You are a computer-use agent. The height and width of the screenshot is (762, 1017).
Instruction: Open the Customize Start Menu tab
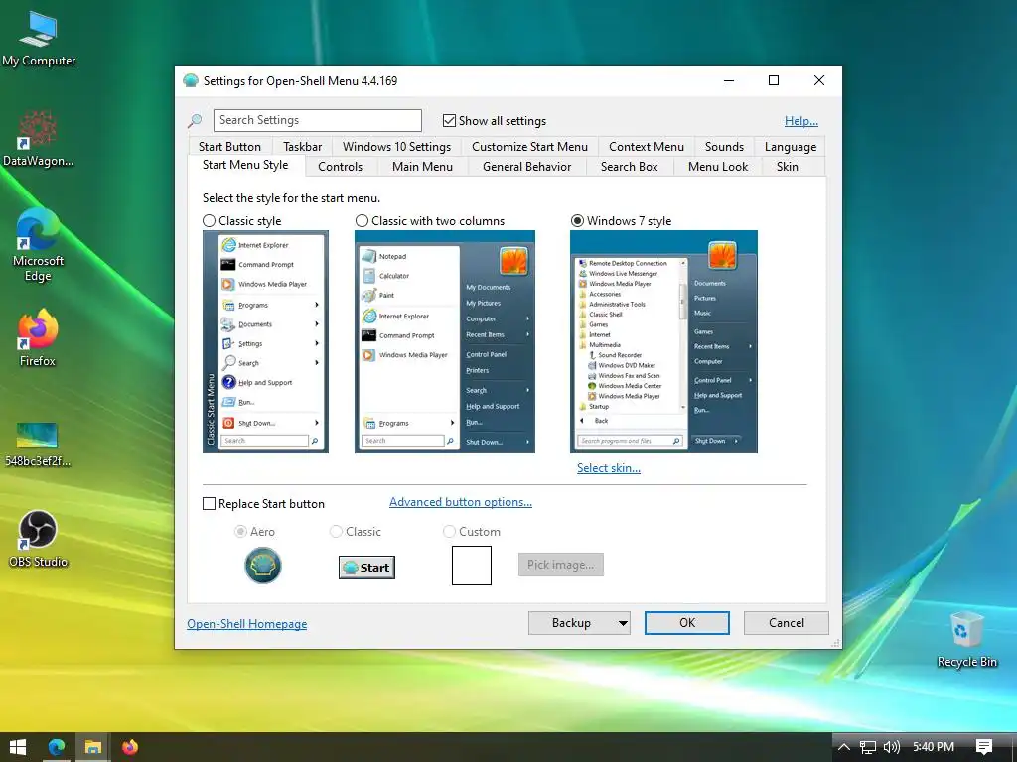pos(529,147)
